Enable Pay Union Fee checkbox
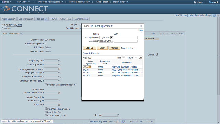The height and width of the screenshot is (124, 220). tap(46, 112)
